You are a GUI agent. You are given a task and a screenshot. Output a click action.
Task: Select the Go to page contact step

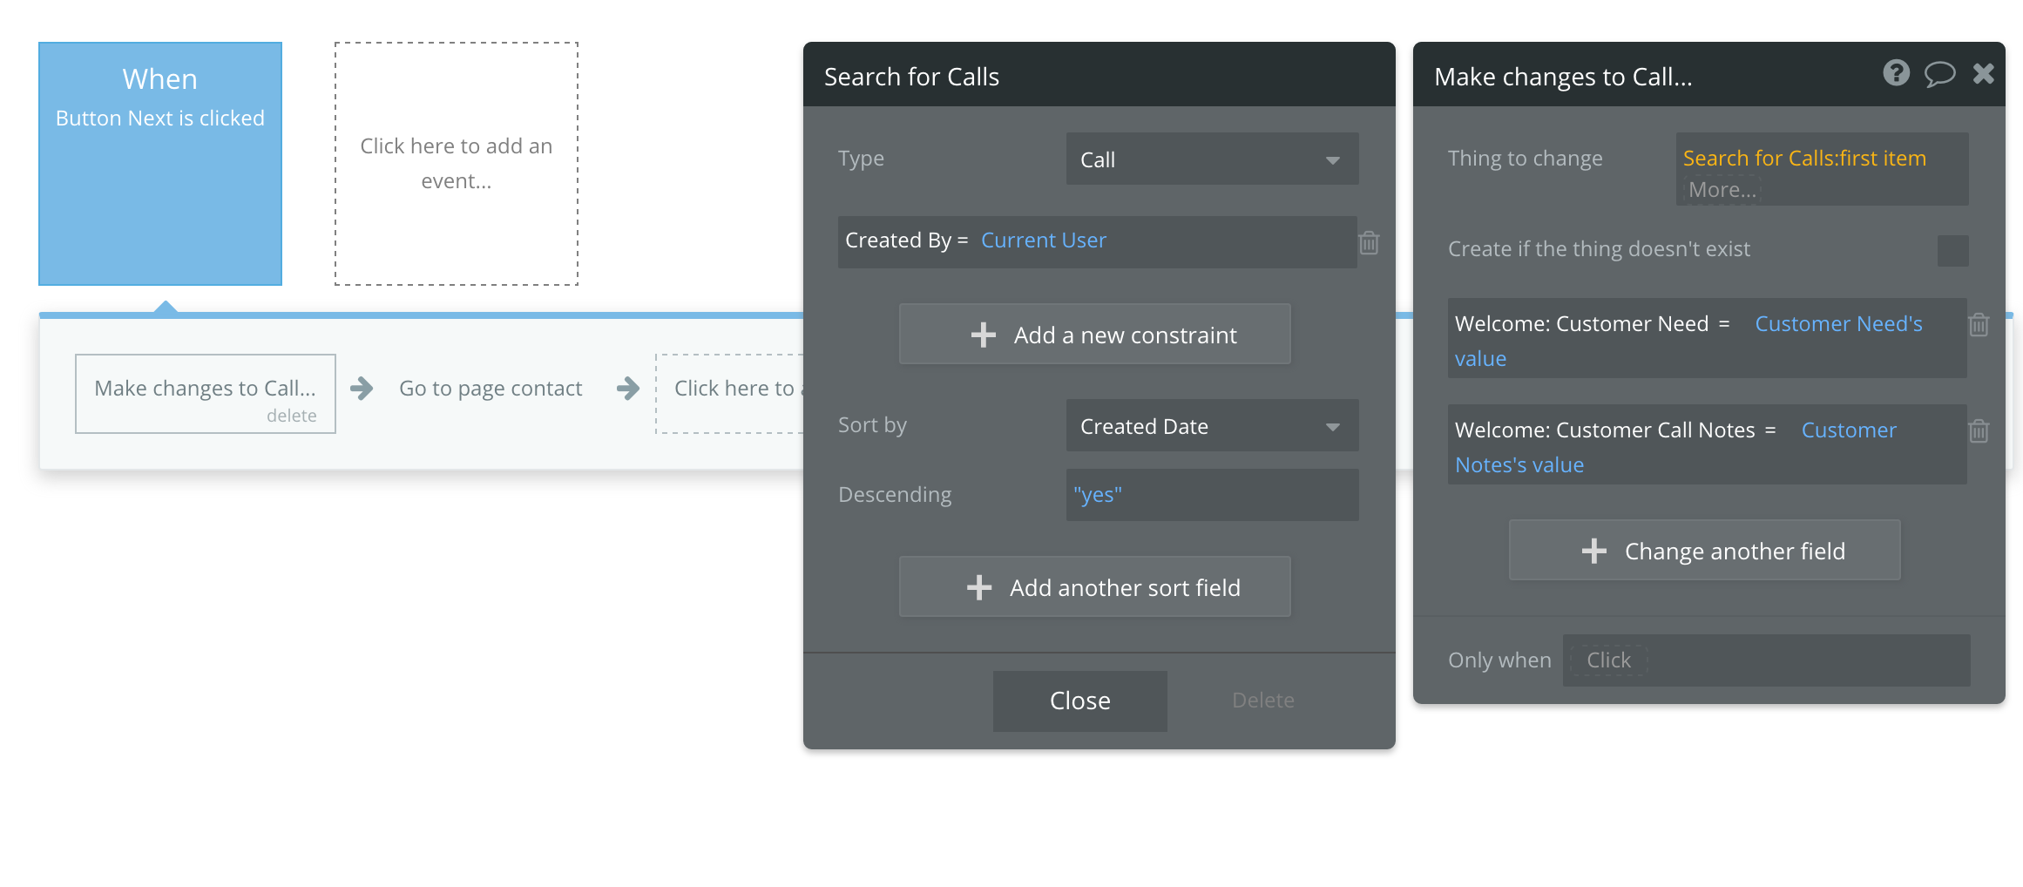click(x=491, y=389)
